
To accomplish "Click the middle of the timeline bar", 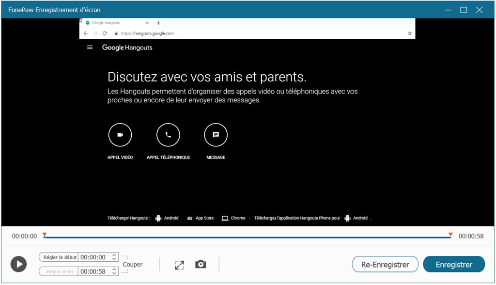I will 248,237.
